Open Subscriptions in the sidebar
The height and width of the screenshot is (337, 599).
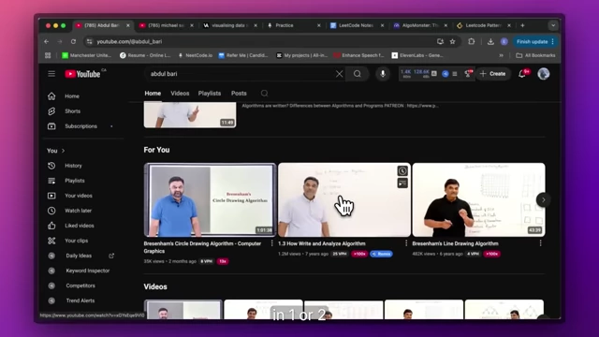pos(81,126)
